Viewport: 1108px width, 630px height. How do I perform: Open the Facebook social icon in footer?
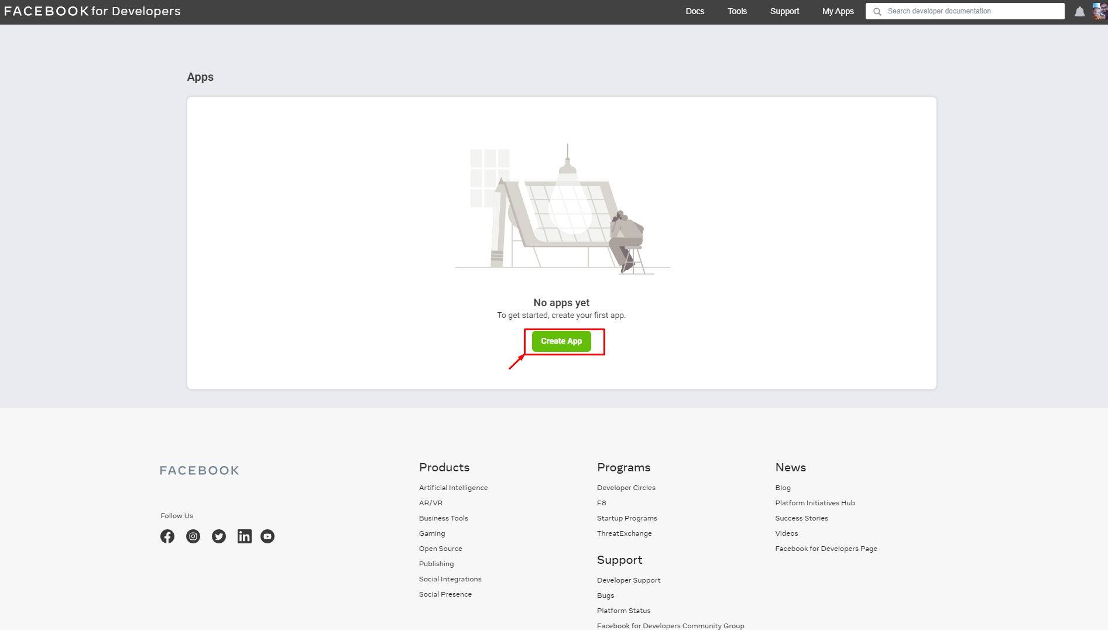coord(167,536)
